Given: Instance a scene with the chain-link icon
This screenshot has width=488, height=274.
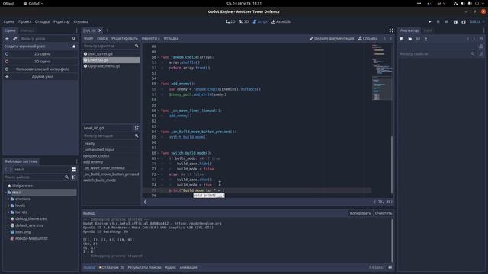Looking at the screenshot, I should point(15,39).
